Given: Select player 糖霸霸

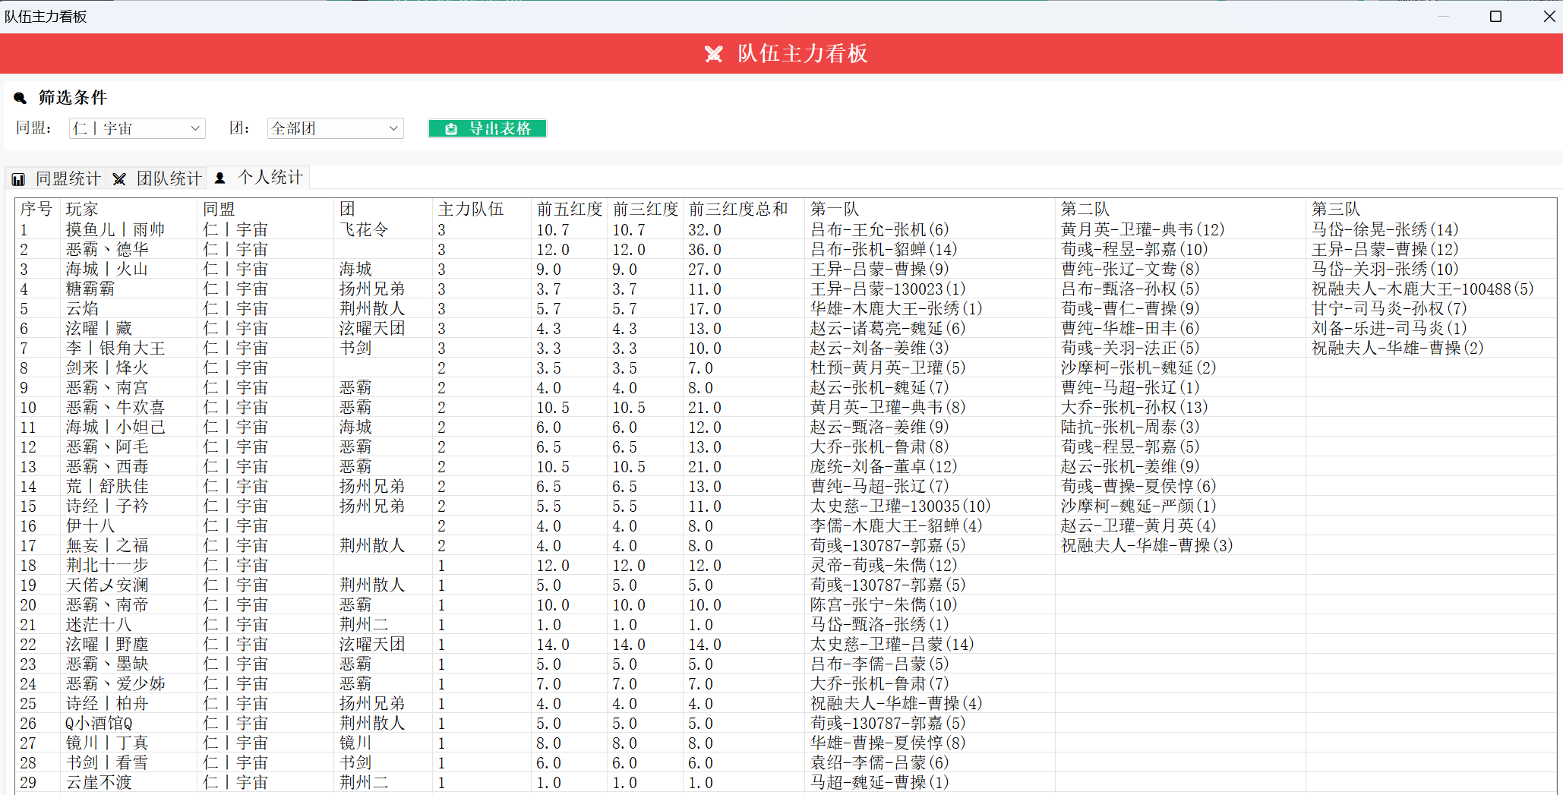Looking at the screenshot, I should point(90,289).
